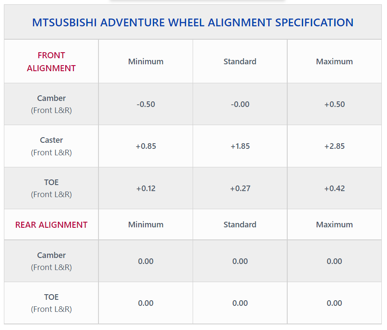Image resolution: width=387 pixels, height=330 pixels.
Task: Click the Caster standard value +1.85
Action: [x=240, y=146]
